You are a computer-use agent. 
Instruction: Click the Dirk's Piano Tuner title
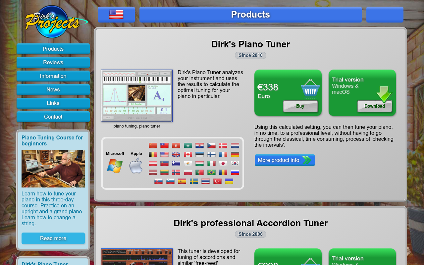(250, 44)
